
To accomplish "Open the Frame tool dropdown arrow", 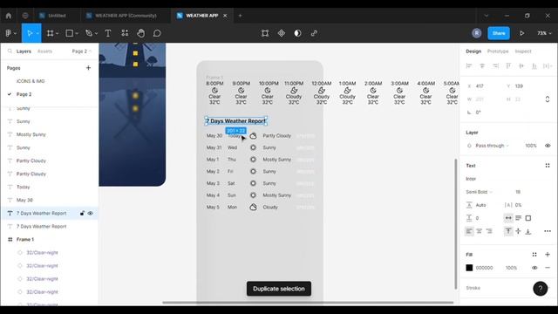I will (57, 33).
